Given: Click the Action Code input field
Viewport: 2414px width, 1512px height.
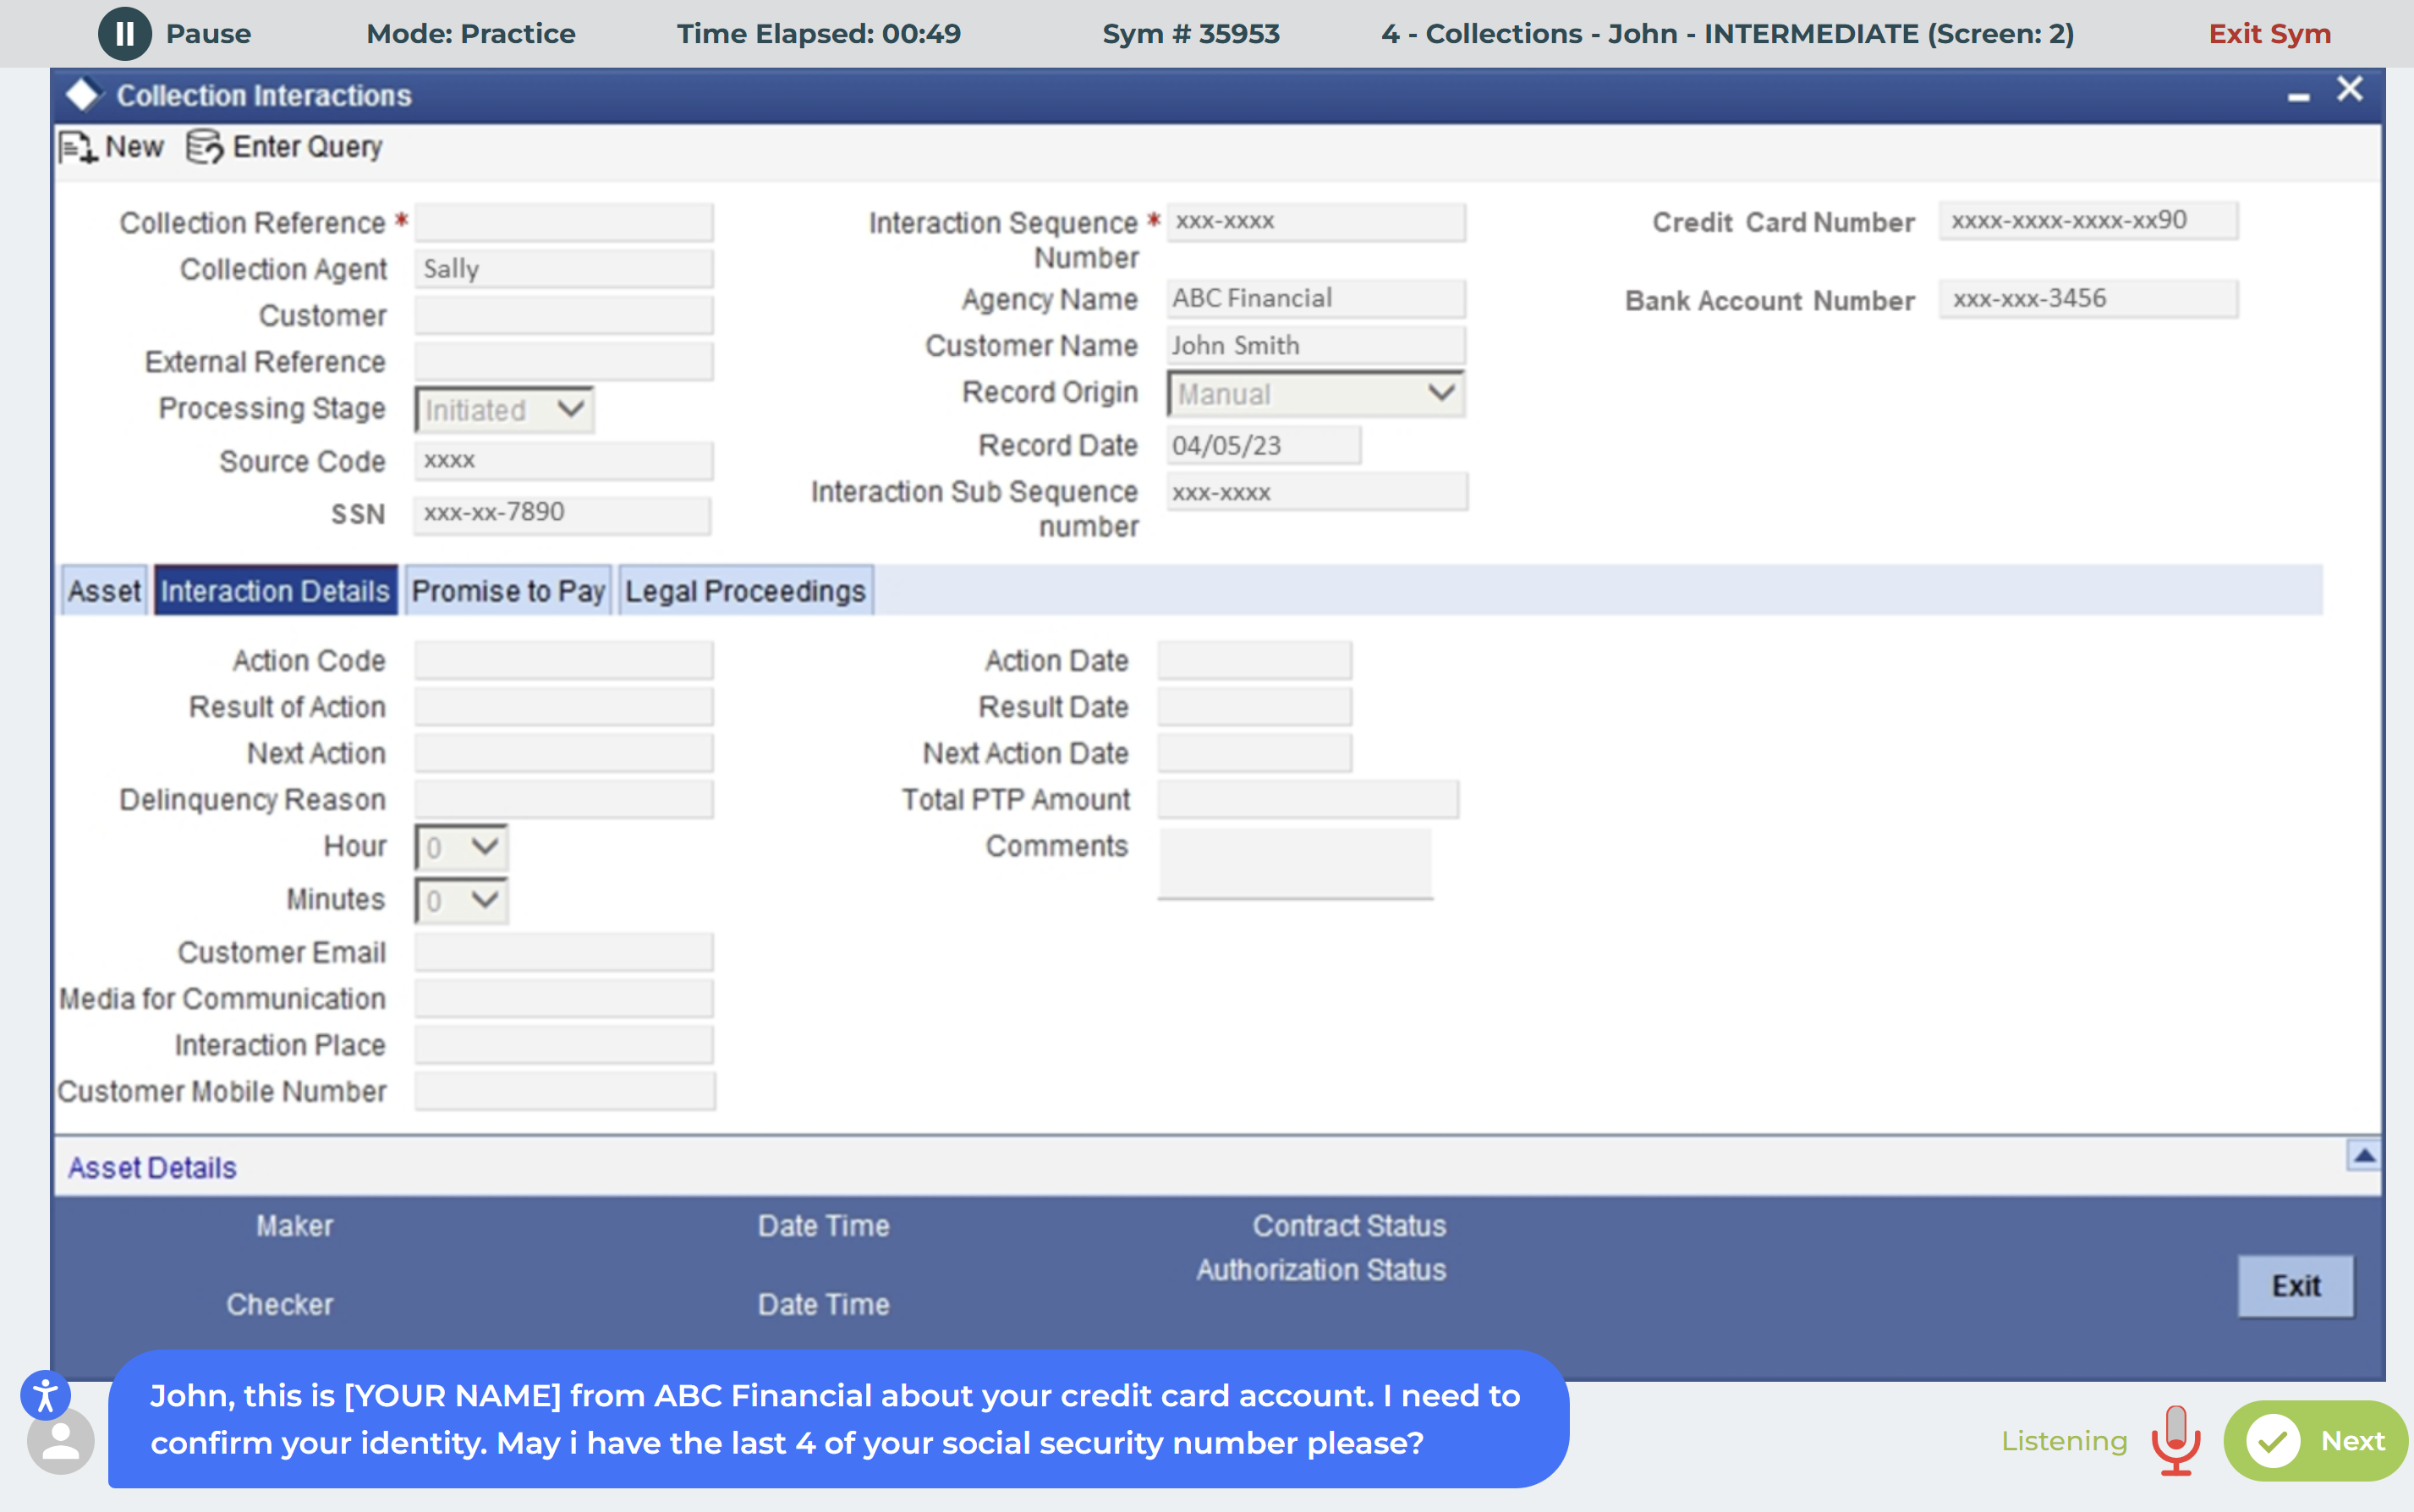Looking at the screenshot, I should point(564,661).
